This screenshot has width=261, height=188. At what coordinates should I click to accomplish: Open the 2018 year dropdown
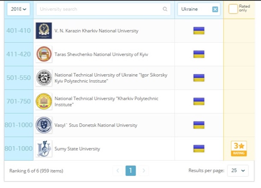[x=18, y=9]
